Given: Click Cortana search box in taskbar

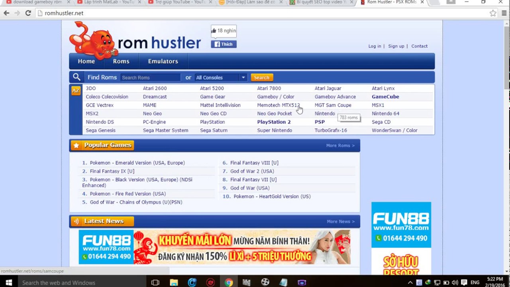Looking at the screenshot, I should (x=82, y=283).
